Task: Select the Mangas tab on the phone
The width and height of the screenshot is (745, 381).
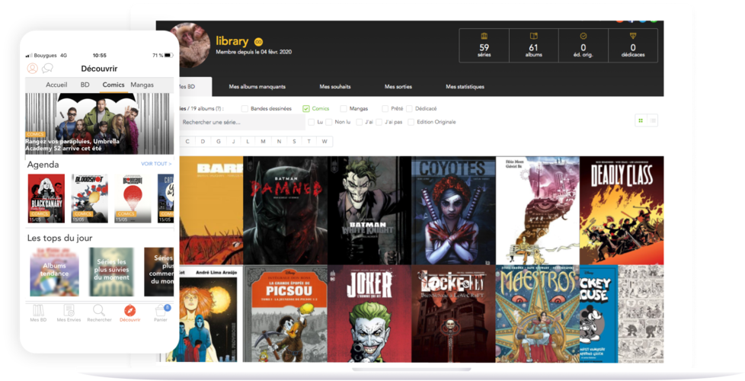Action: point(142,85)
